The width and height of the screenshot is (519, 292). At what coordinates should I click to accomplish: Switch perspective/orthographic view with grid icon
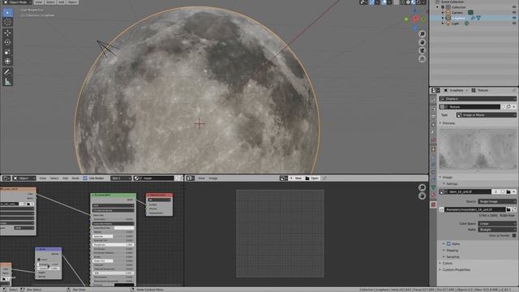pyautogui.click(x=422, y=59)
